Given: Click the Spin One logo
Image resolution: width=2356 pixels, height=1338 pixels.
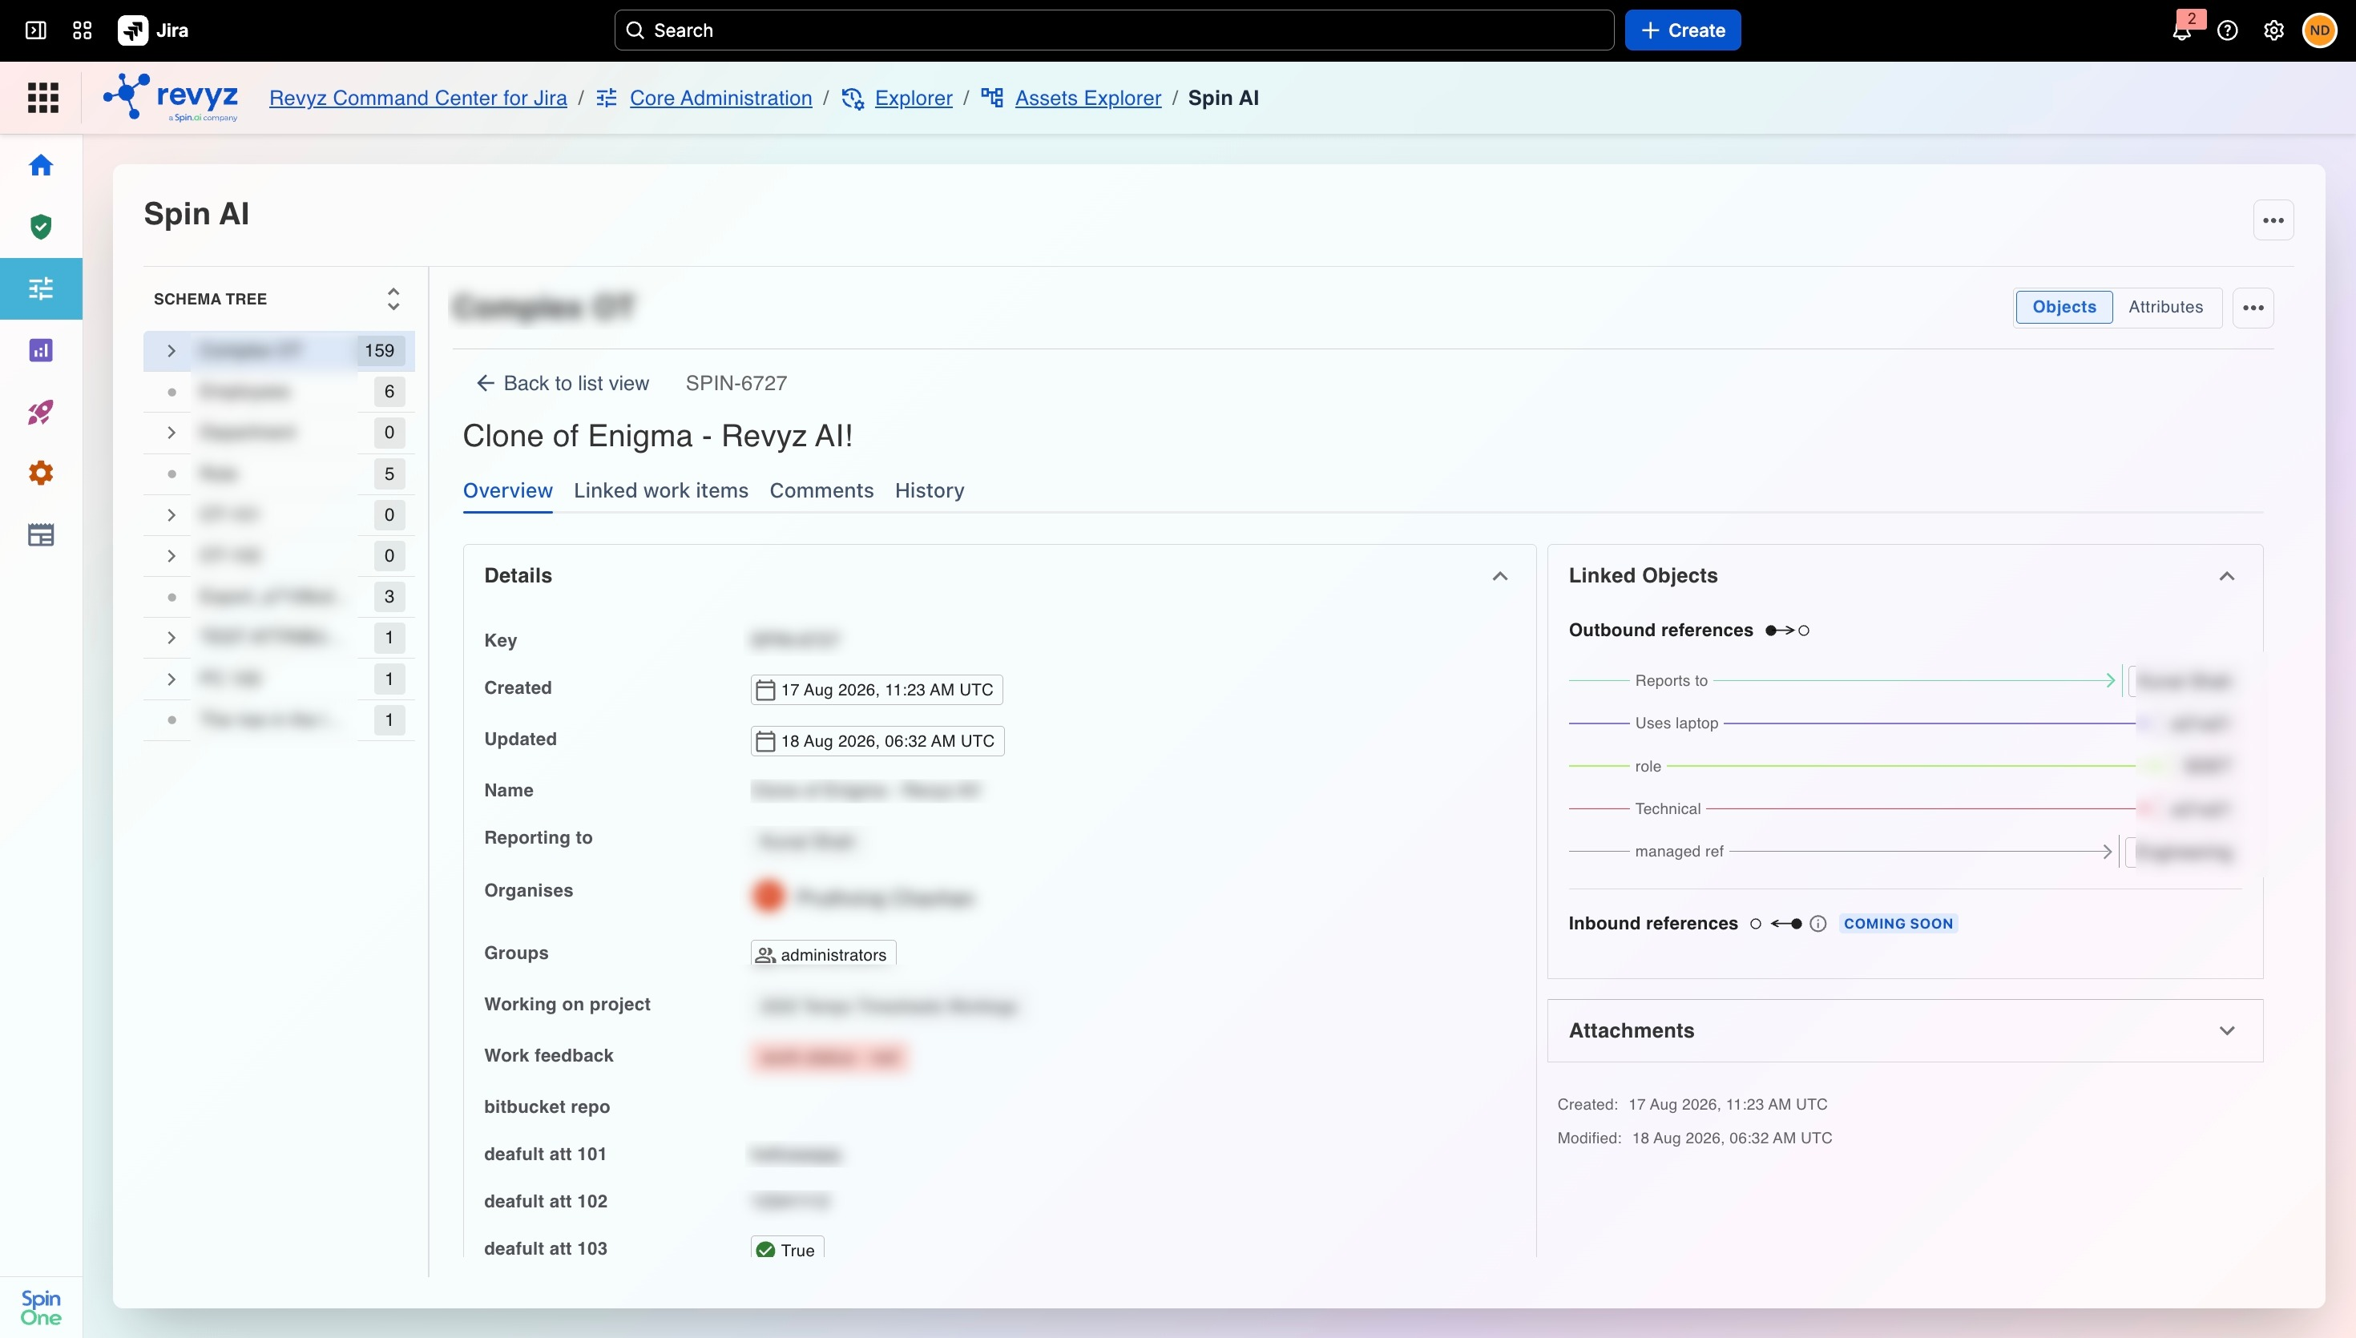Looking at the screenshot, I should 40,1307.
